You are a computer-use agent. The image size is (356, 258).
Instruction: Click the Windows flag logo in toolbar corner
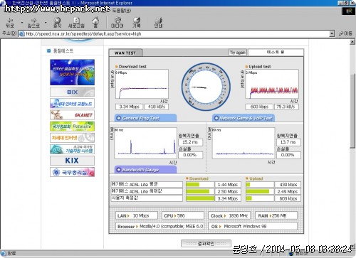click(349, 11)
